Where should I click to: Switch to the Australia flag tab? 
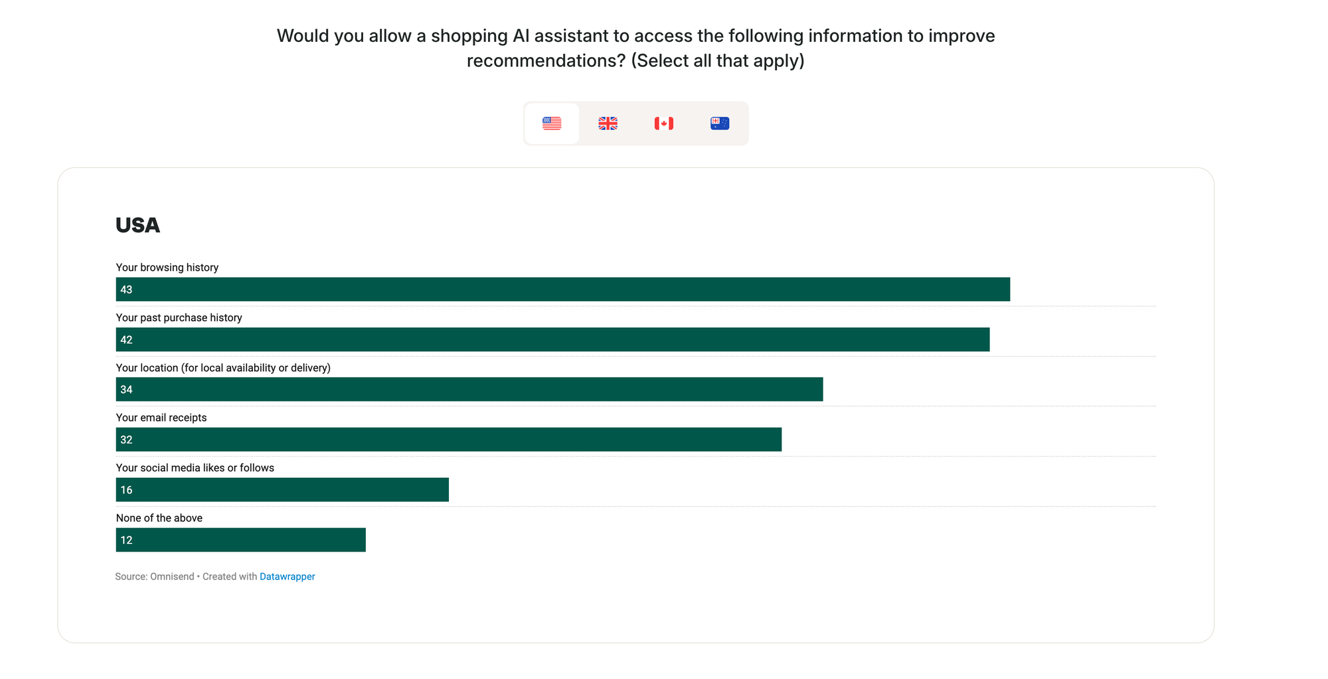coord(720,123)
